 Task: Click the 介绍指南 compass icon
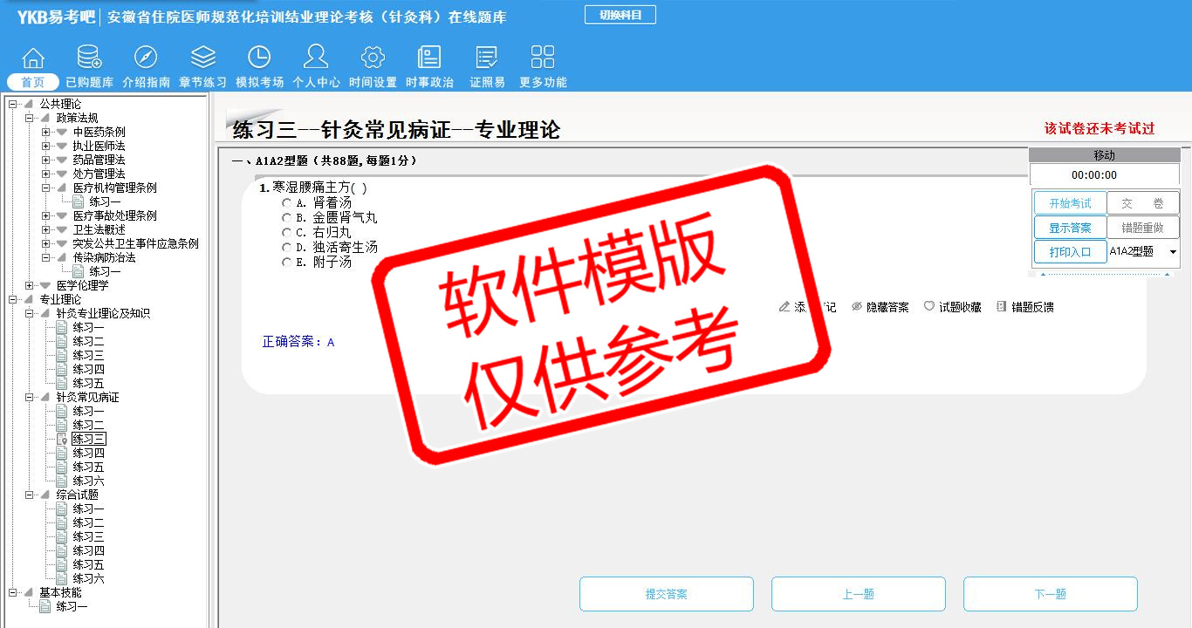click(x=146, y=58)
